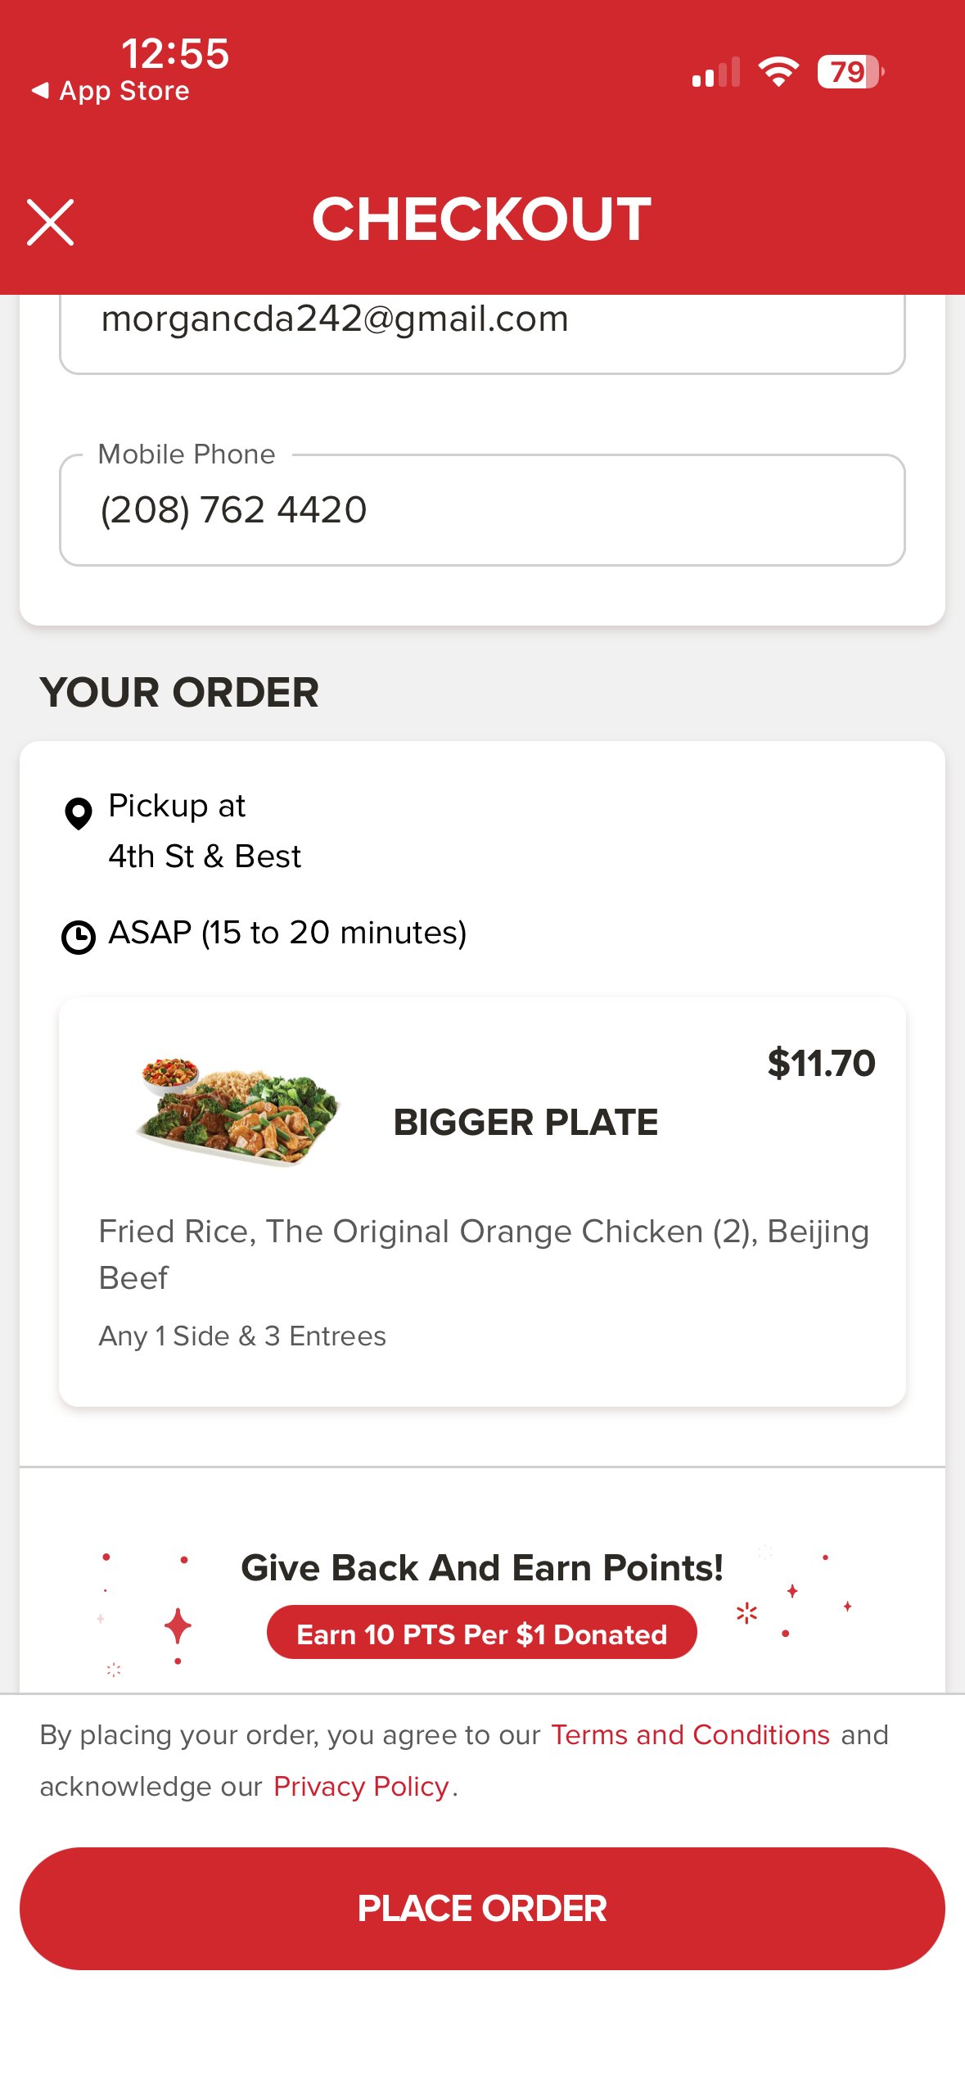The image size is (965, 2093).
Task: Tap the battery indicator showing 79
Action: (x=850, y=72)
